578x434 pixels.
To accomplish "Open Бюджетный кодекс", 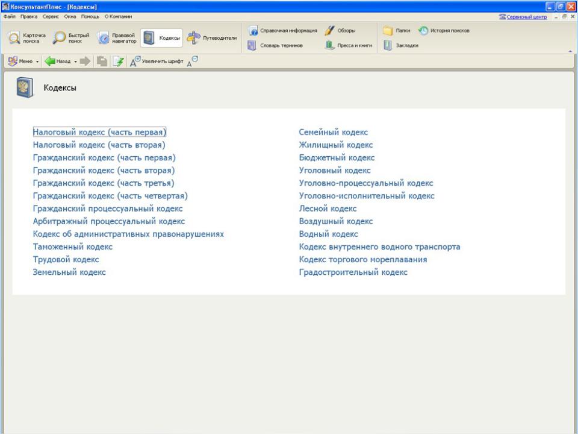I will point(337,157).
